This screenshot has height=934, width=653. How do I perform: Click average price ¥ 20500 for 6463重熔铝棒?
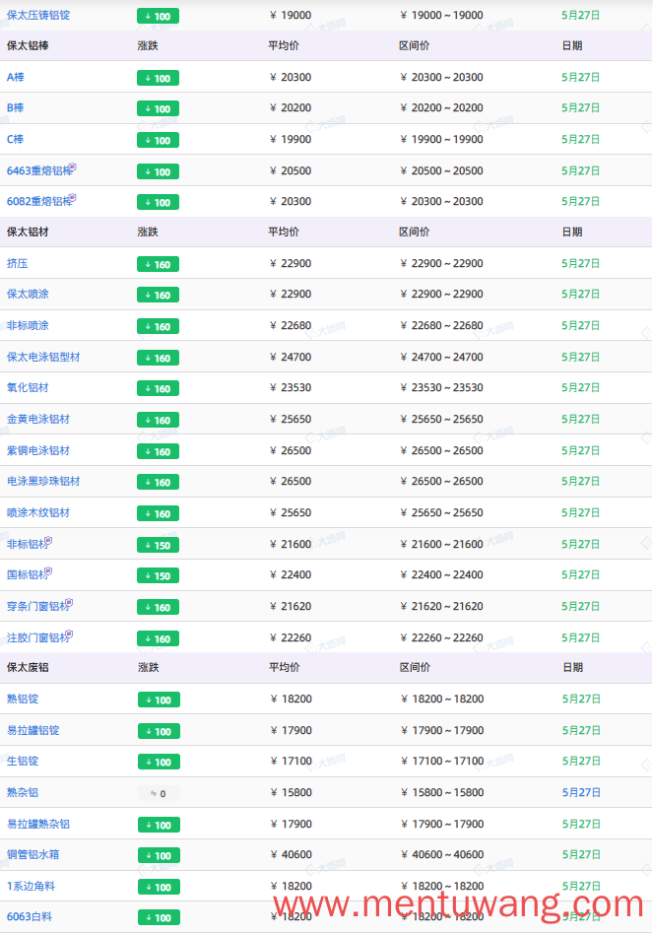click(291, 170)
